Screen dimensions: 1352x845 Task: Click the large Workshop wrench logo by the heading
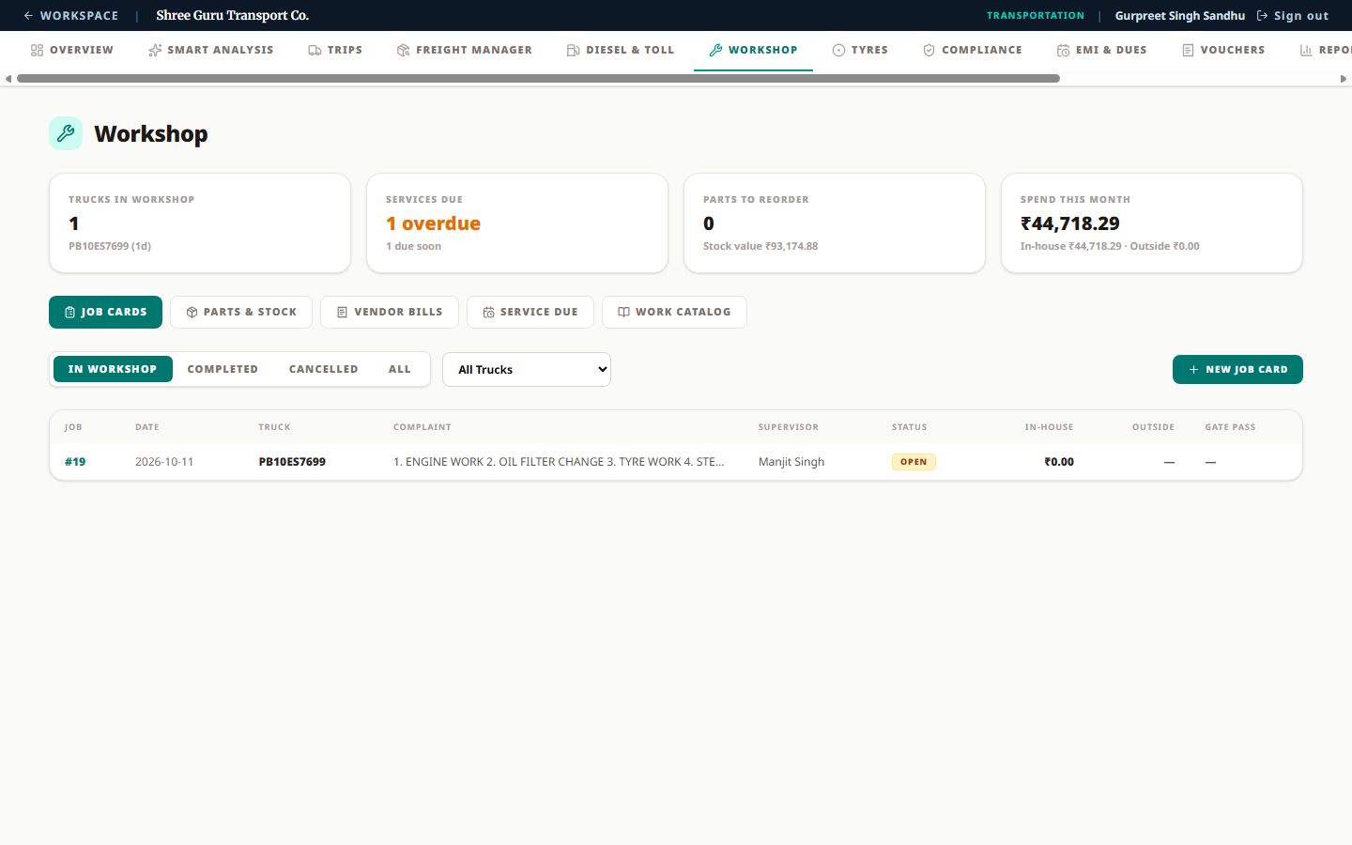pos(66,133)
